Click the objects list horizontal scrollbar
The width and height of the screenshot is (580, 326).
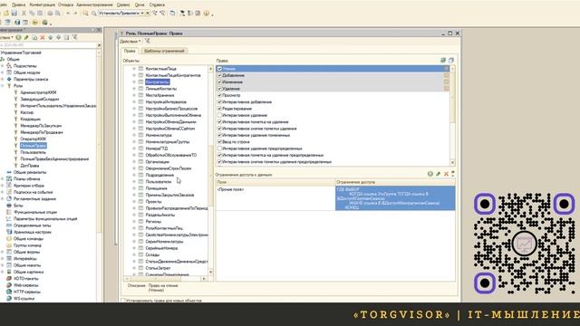tap(165, 279)
